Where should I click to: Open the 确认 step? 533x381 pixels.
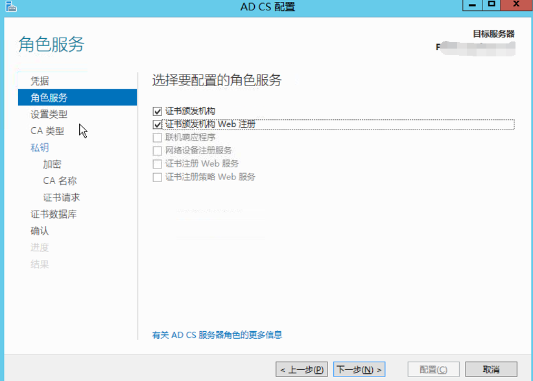[40, 231]
